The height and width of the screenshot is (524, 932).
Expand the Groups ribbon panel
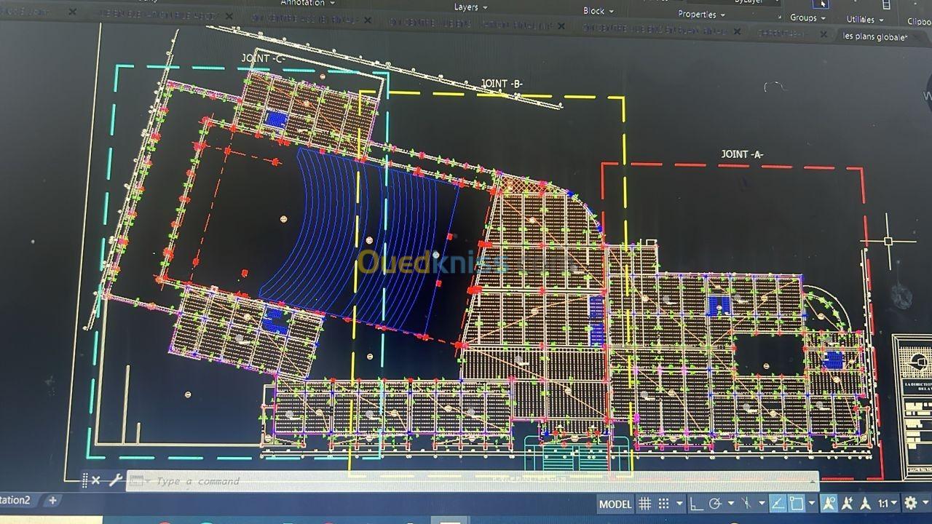[x=807, y=17]
